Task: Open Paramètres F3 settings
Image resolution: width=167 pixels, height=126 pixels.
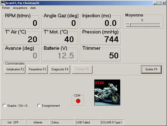Action: pyautogui.click(x=37, y=69)
